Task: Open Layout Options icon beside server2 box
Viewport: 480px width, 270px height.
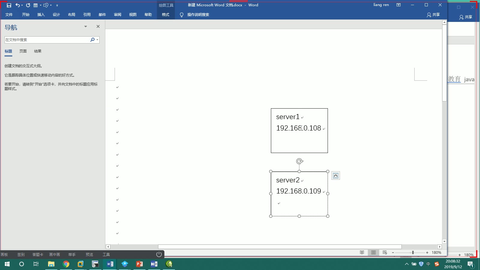Action: (x=336, y=175)
